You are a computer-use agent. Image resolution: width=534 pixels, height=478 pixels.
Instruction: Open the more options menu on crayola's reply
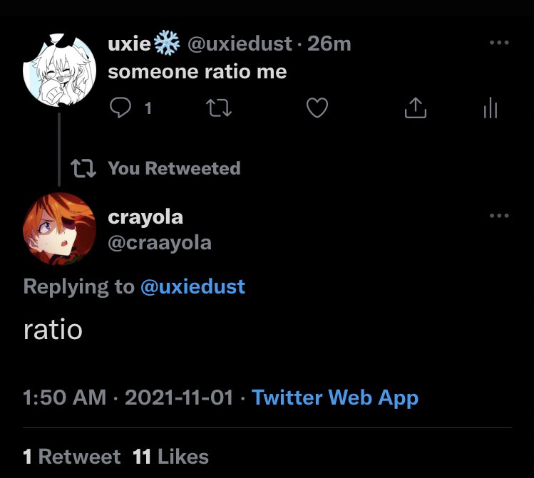tap(499, 216)
